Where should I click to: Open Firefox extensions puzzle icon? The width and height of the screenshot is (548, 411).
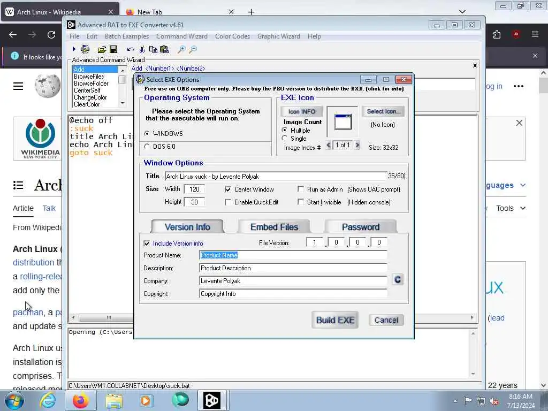[x=497, y=34]
